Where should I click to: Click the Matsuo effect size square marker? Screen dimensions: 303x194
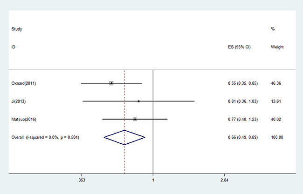[135, 119]
